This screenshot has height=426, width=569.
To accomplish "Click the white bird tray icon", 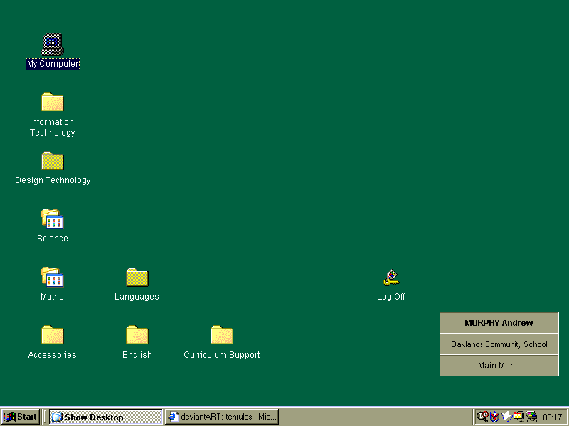I will (506, 417).
